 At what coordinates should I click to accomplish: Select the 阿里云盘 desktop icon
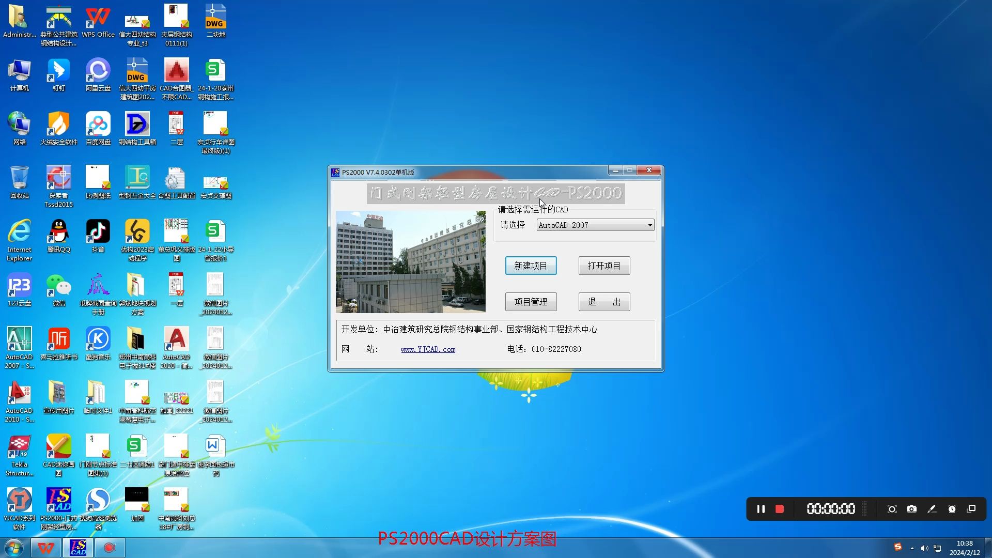pyautogui.click(x=98, y=75)
